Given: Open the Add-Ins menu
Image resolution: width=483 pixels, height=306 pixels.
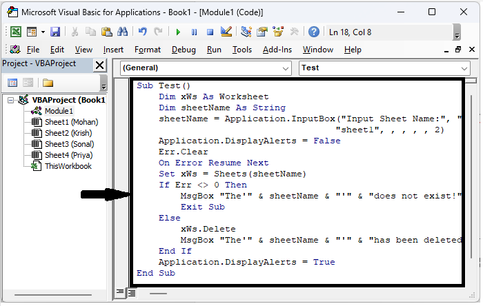Looking at the screenshot, I should click(277, 50).
